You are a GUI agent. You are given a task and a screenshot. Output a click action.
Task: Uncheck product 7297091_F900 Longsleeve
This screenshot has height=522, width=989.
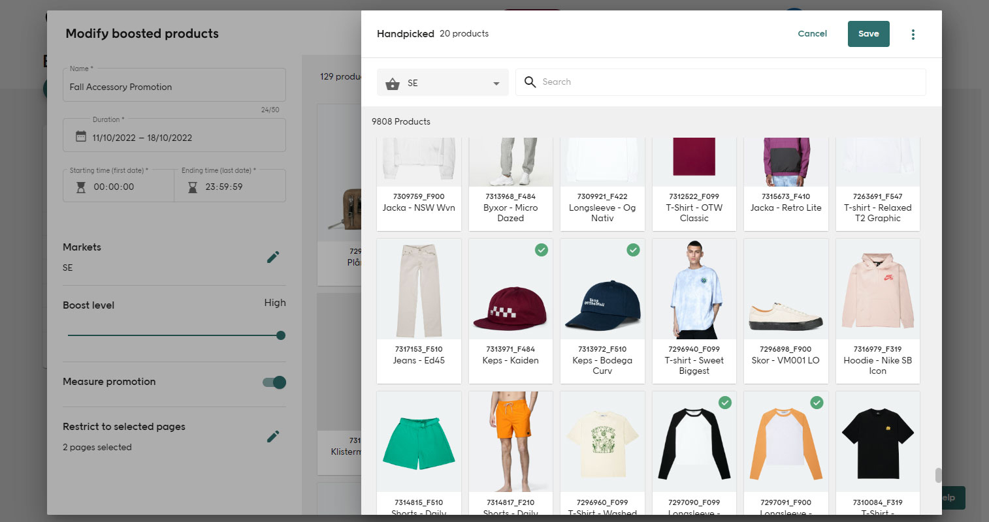(x=817, y=403)
